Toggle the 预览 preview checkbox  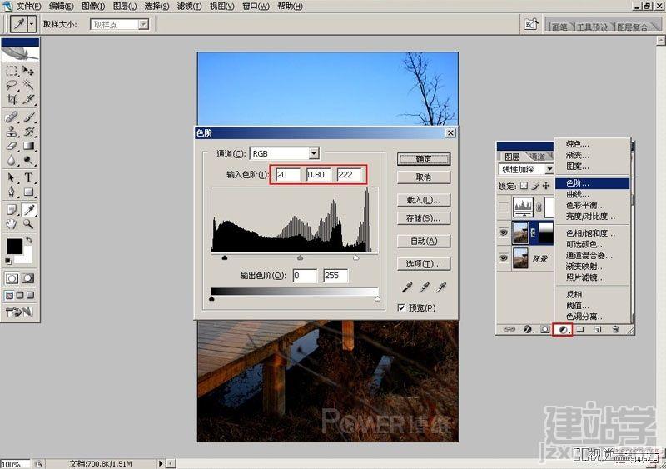[x=401, y=307]
